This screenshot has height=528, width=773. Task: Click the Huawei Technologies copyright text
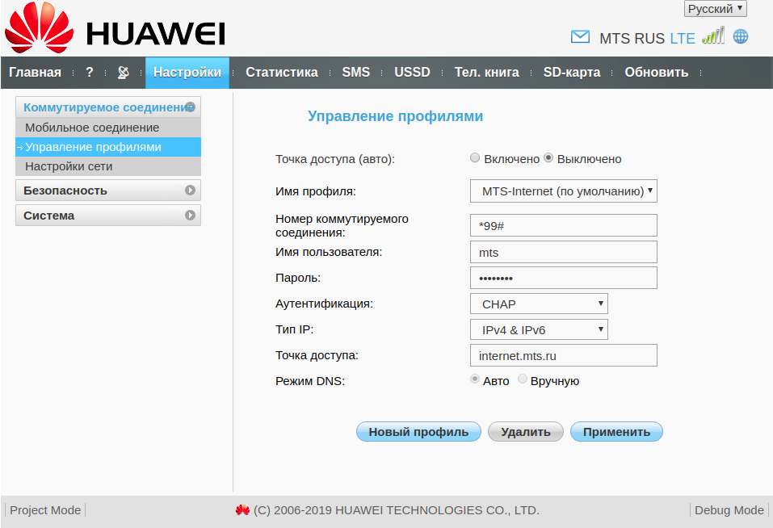pyautogui.click(x=397, y=510)
